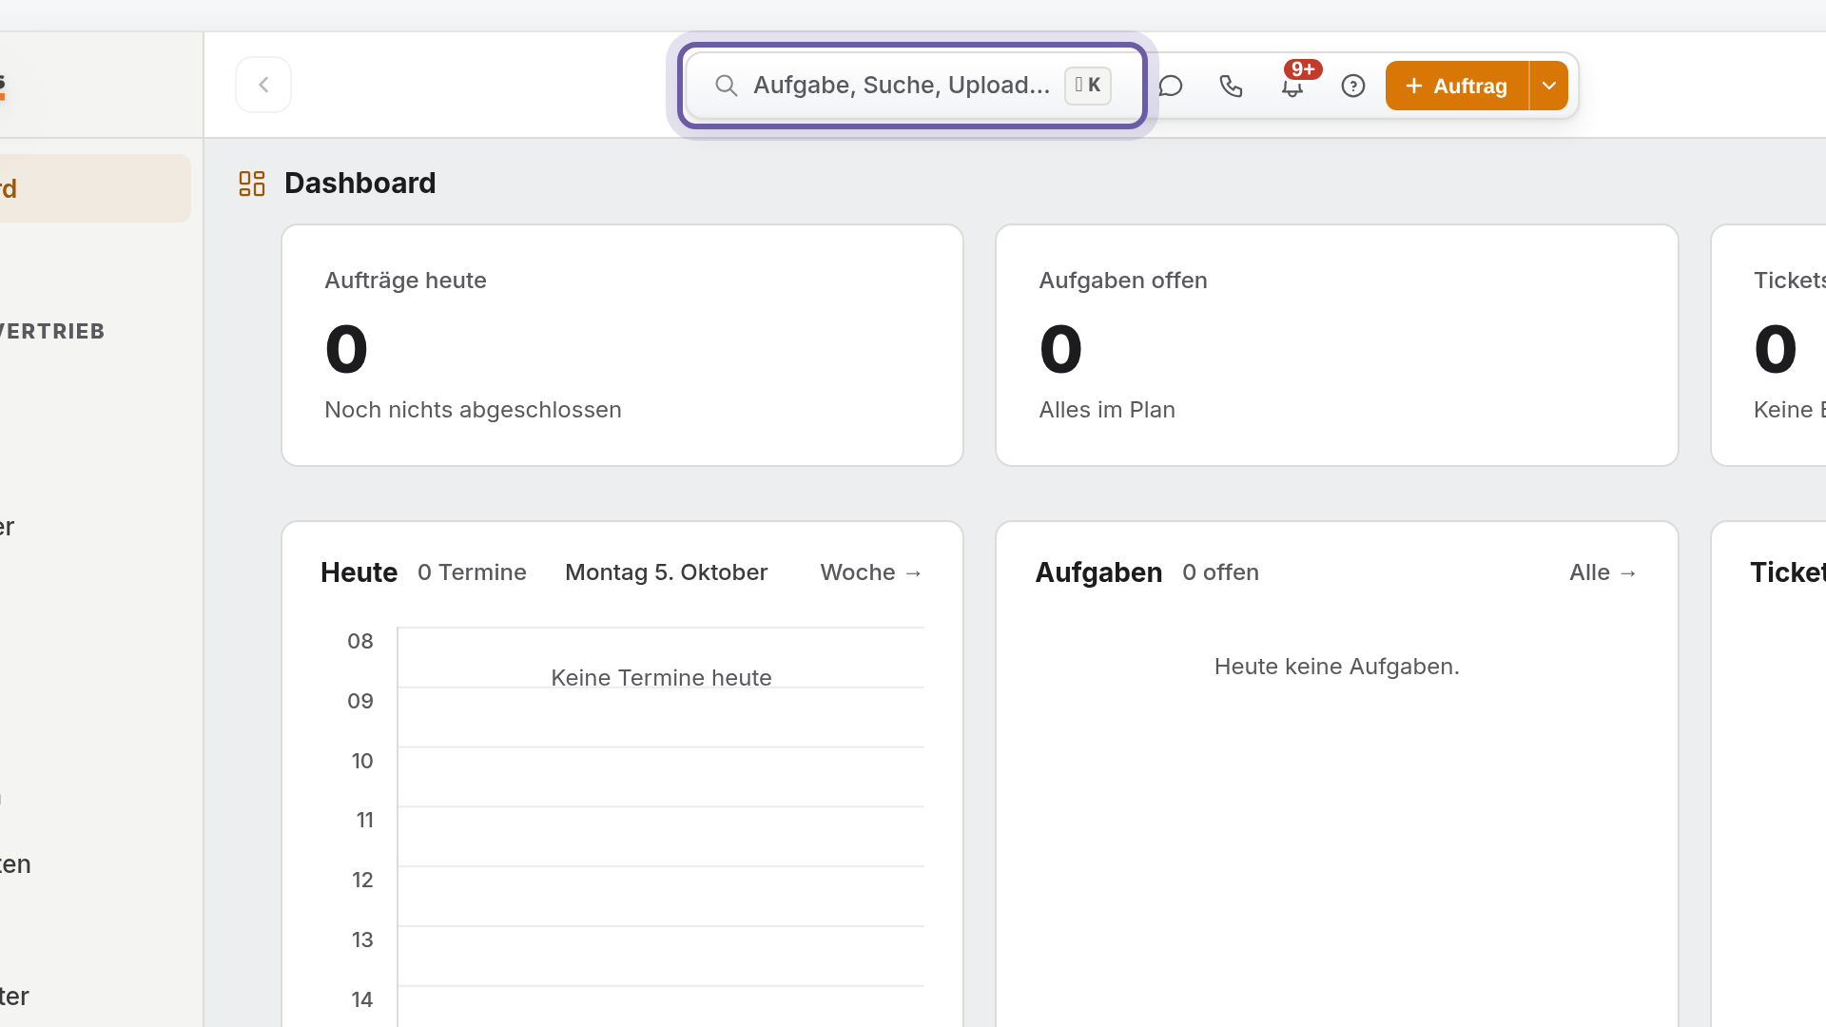Click the Aufgaben section heading

[1099, 572]
